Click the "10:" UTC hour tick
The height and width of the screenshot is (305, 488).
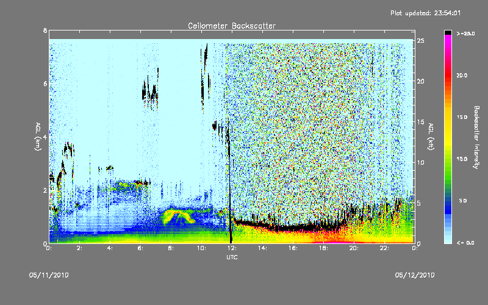201,248
